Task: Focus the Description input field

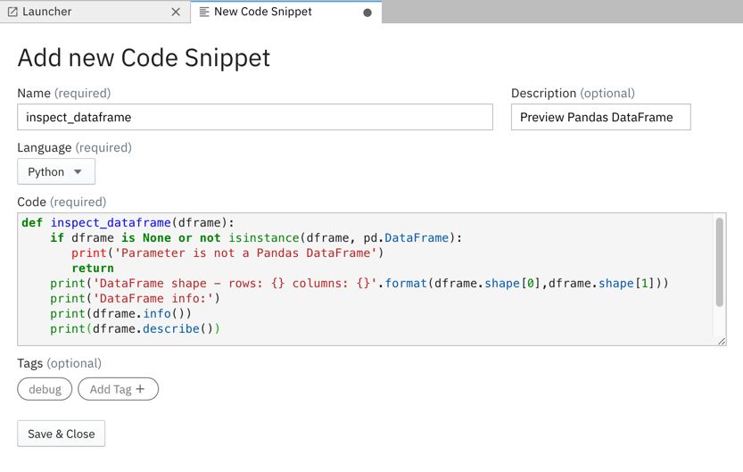Action: point(601,117)
